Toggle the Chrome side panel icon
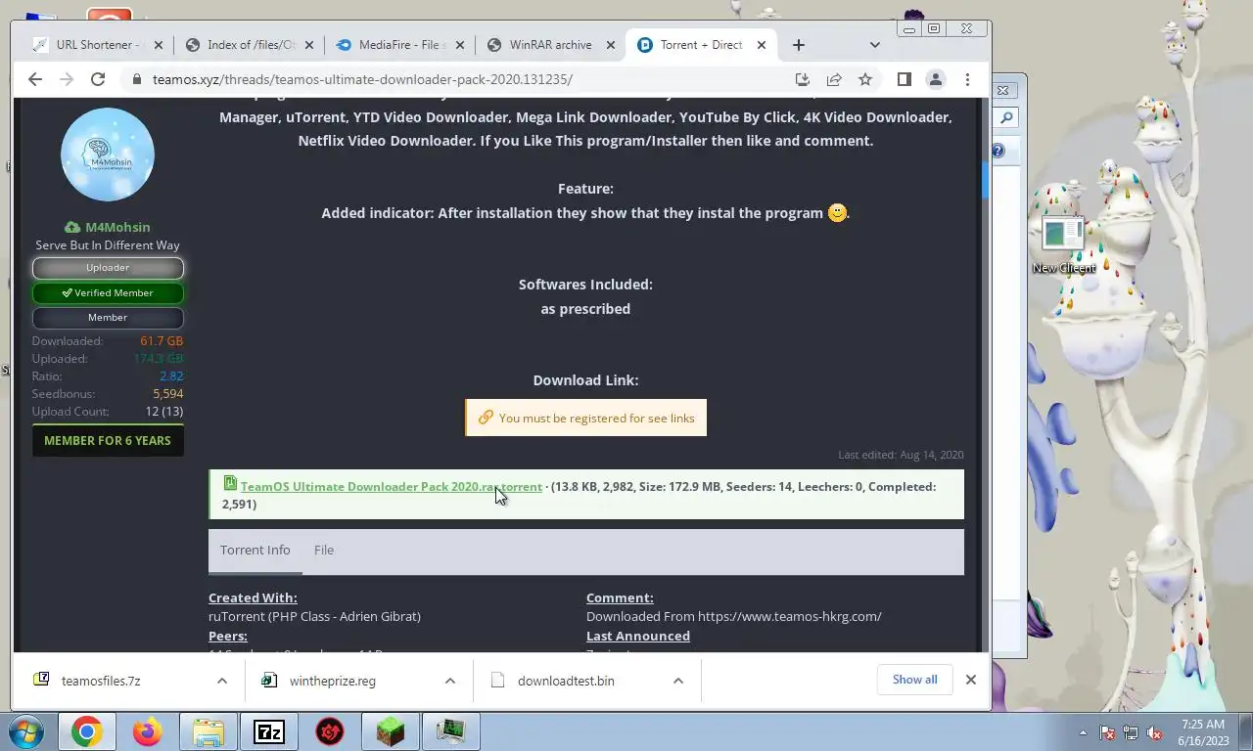 (904, 79)
